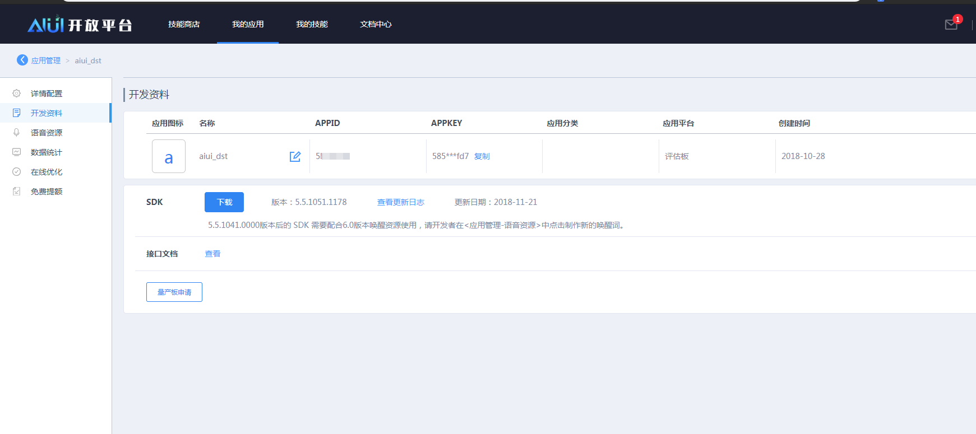This screenshot has height=434, width=976.
Task: Download the SDK with the 下载 button
Action: click(224, 202)
